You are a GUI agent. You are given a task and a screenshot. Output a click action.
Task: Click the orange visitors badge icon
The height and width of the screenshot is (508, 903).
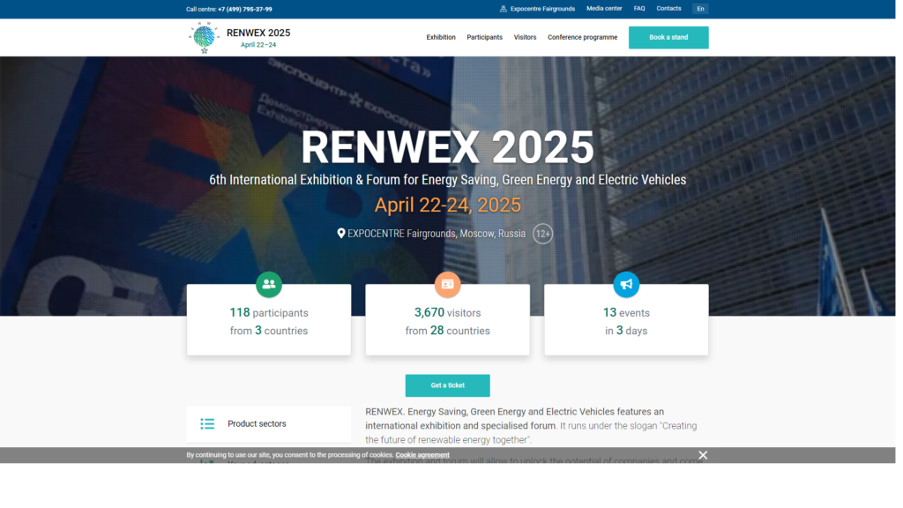pyautogui.click(x=447, y=285)
